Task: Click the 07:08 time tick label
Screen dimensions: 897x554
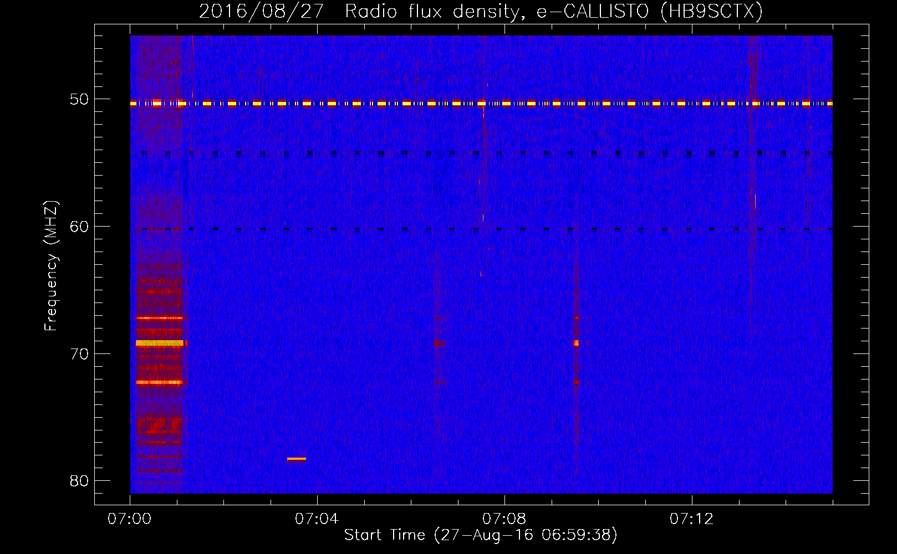Action: click(x=504, y=519)
